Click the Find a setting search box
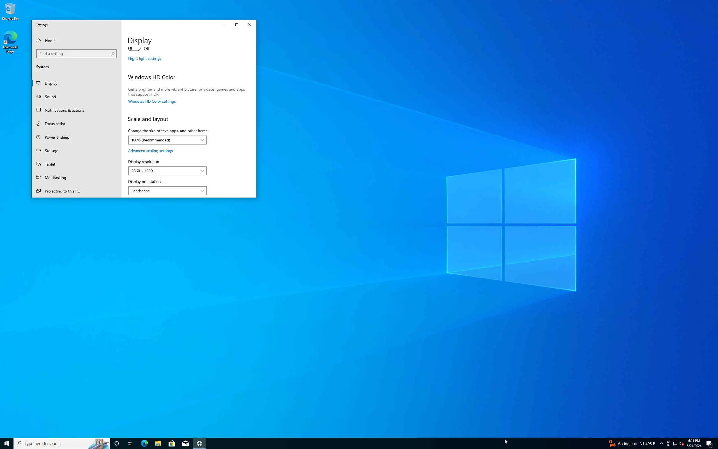This screenshot has width=718, height=449. coord(74,54)
